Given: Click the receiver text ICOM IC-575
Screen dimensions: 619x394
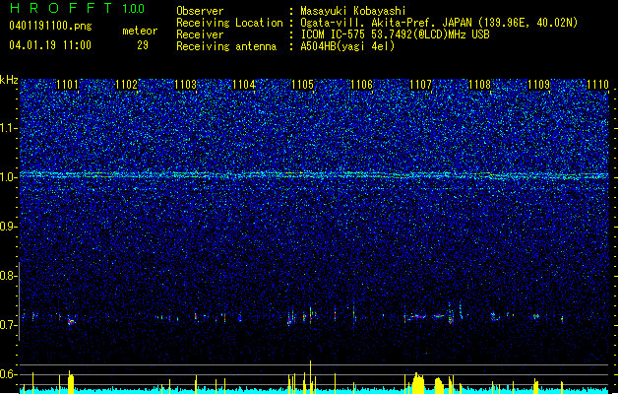Looking at the screenshot, I should [x=333, y=34].
